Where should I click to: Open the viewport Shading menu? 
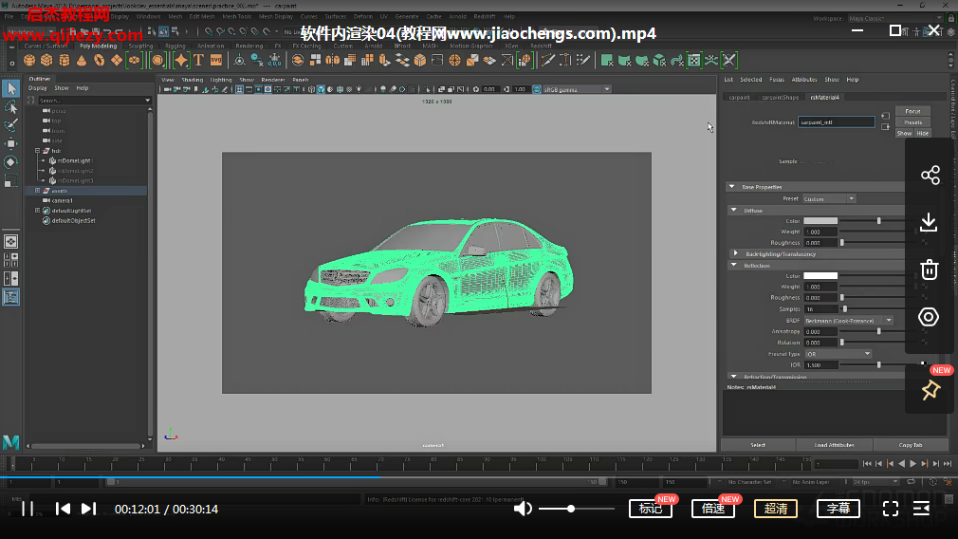coord(192,80)
